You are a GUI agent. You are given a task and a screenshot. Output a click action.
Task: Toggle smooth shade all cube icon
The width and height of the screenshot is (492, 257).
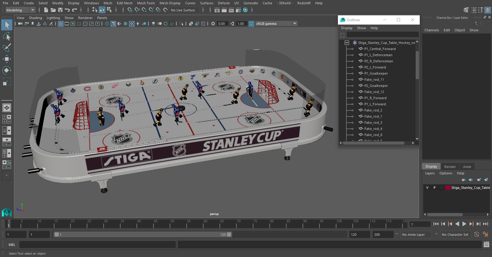click(x=113, y=24)
